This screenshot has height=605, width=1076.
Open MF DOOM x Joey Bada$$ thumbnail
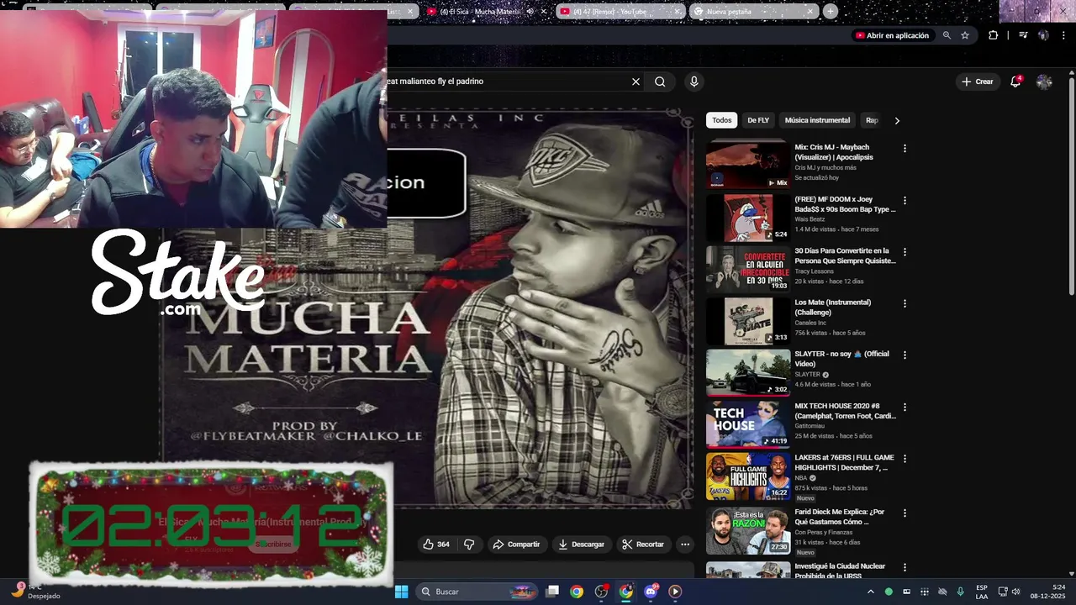coord(747,217)
